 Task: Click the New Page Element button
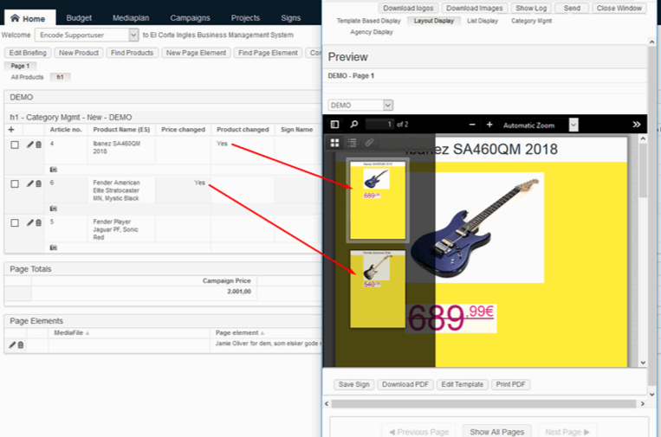[x=196, y=53]
